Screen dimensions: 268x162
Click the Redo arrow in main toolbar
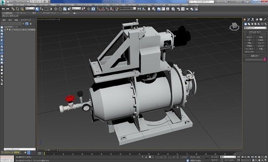coord(8,9)
